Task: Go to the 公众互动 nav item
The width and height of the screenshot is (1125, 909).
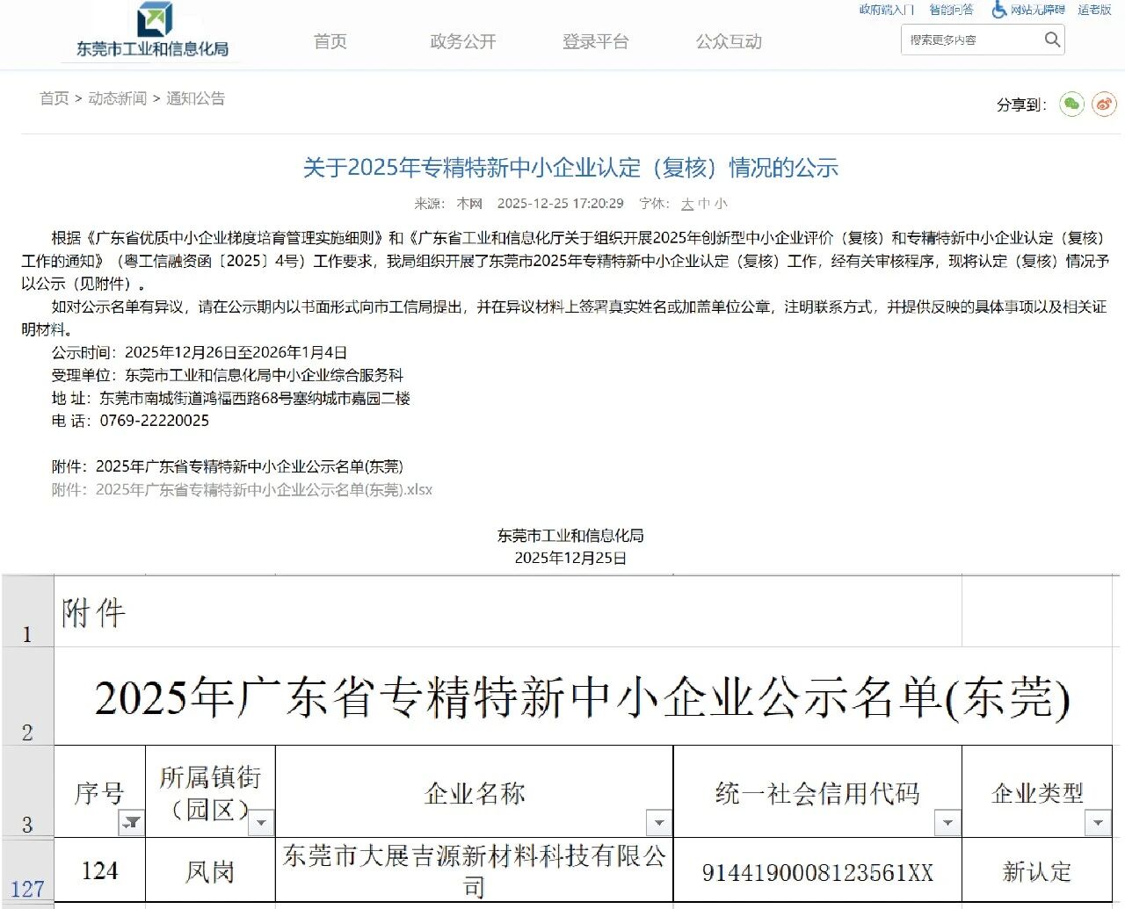Action: (729, 41)
